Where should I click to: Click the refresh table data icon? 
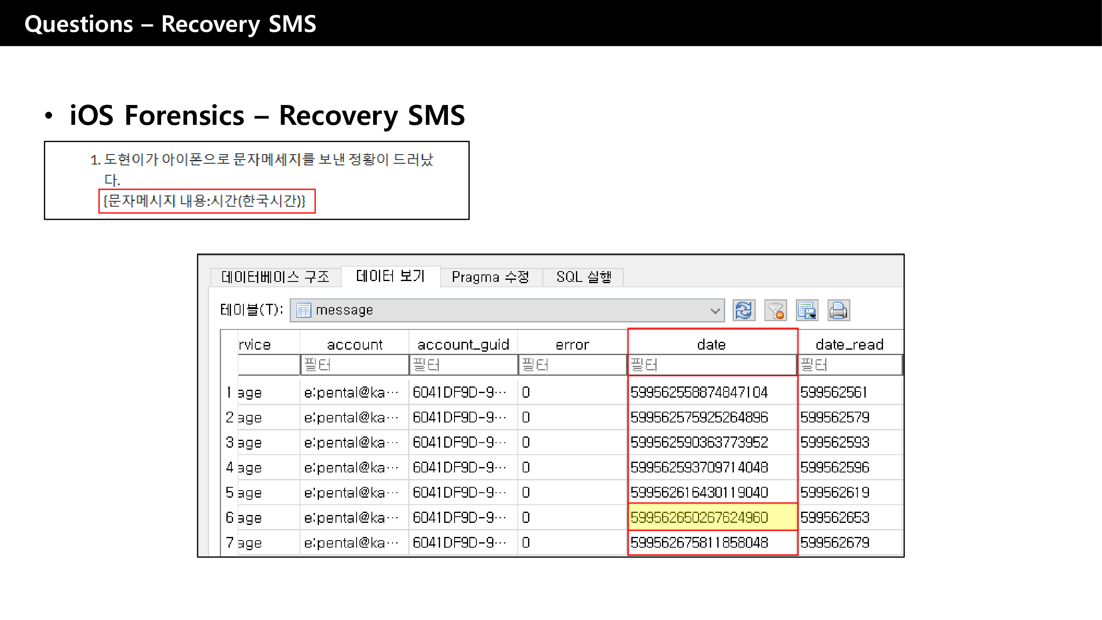tap(743, 310)
